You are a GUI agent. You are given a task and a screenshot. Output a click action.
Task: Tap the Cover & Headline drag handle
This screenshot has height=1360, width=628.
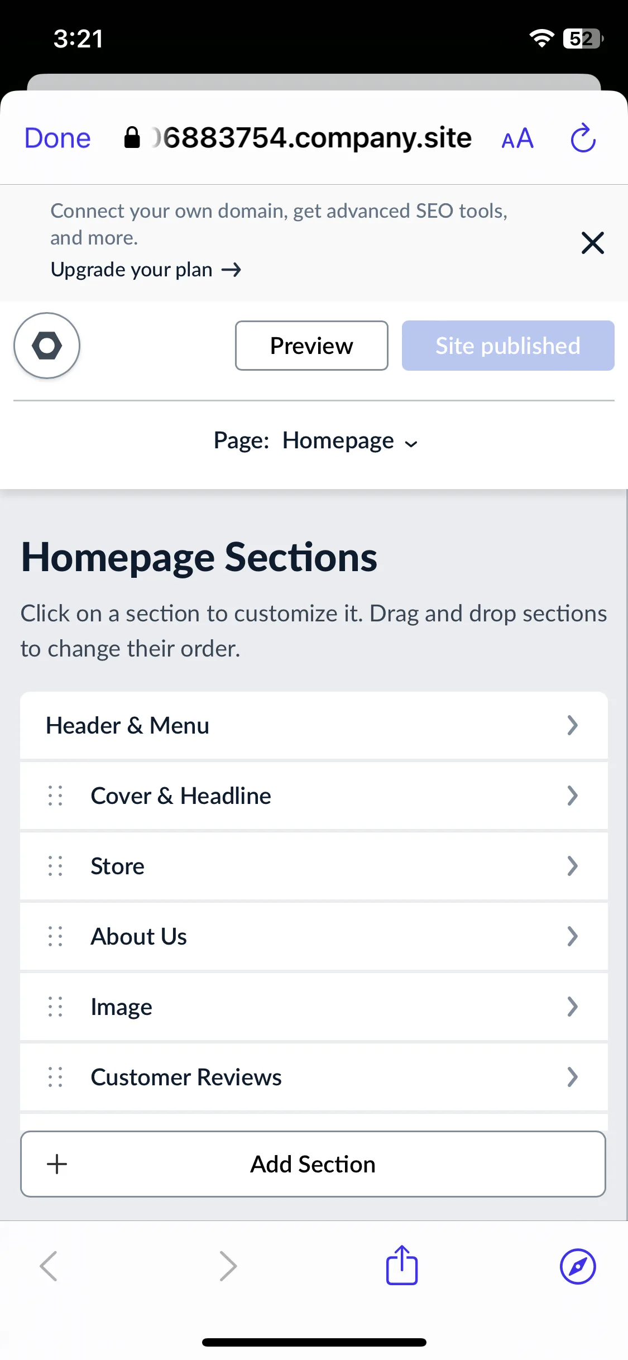pyautogui.click(x=55, y=796)
